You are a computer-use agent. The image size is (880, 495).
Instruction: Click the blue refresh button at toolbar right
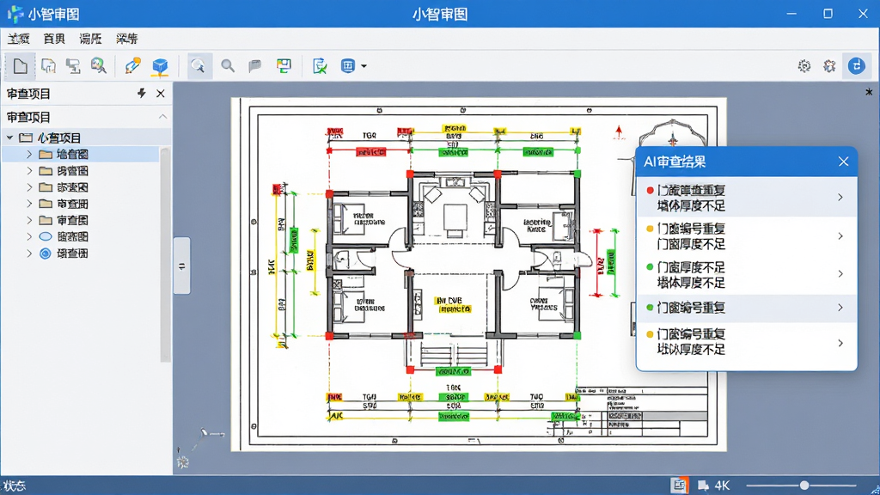point(857,66)
